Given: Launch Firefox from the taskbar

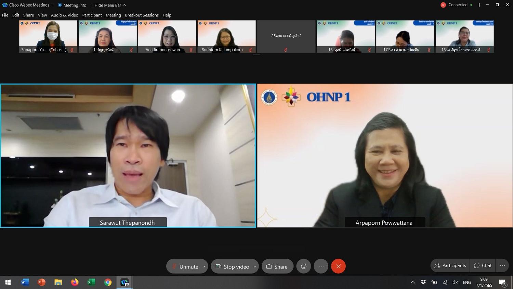Looking at the screenshot, I should click(x=75, y=282).
